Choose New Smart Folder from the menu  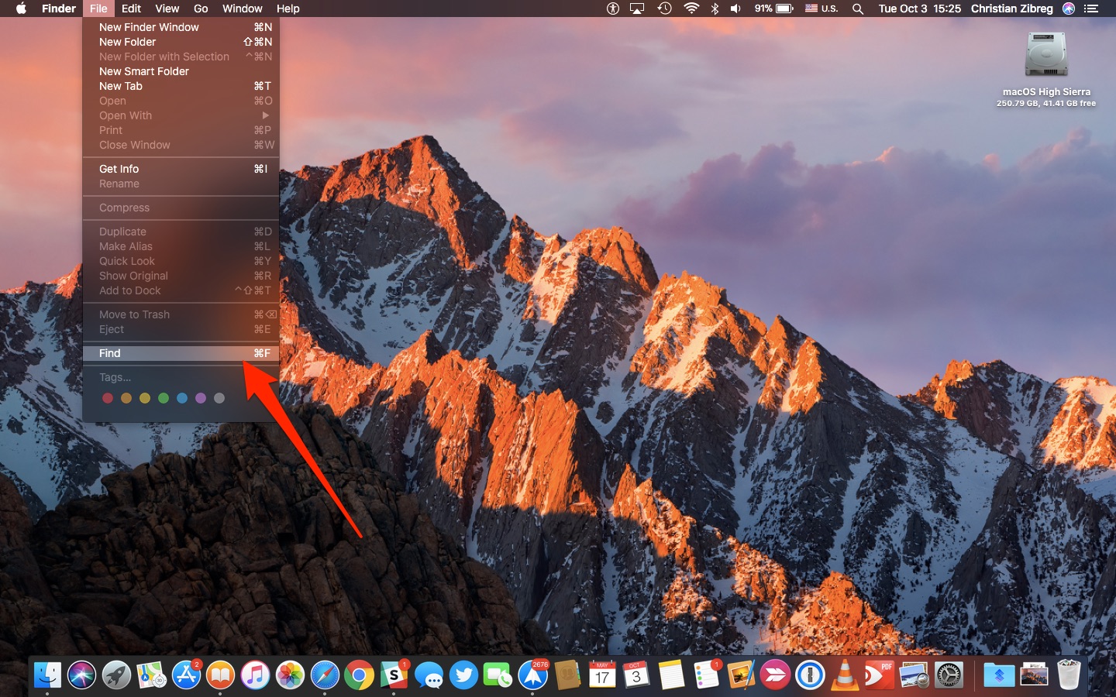click(143, 70)
